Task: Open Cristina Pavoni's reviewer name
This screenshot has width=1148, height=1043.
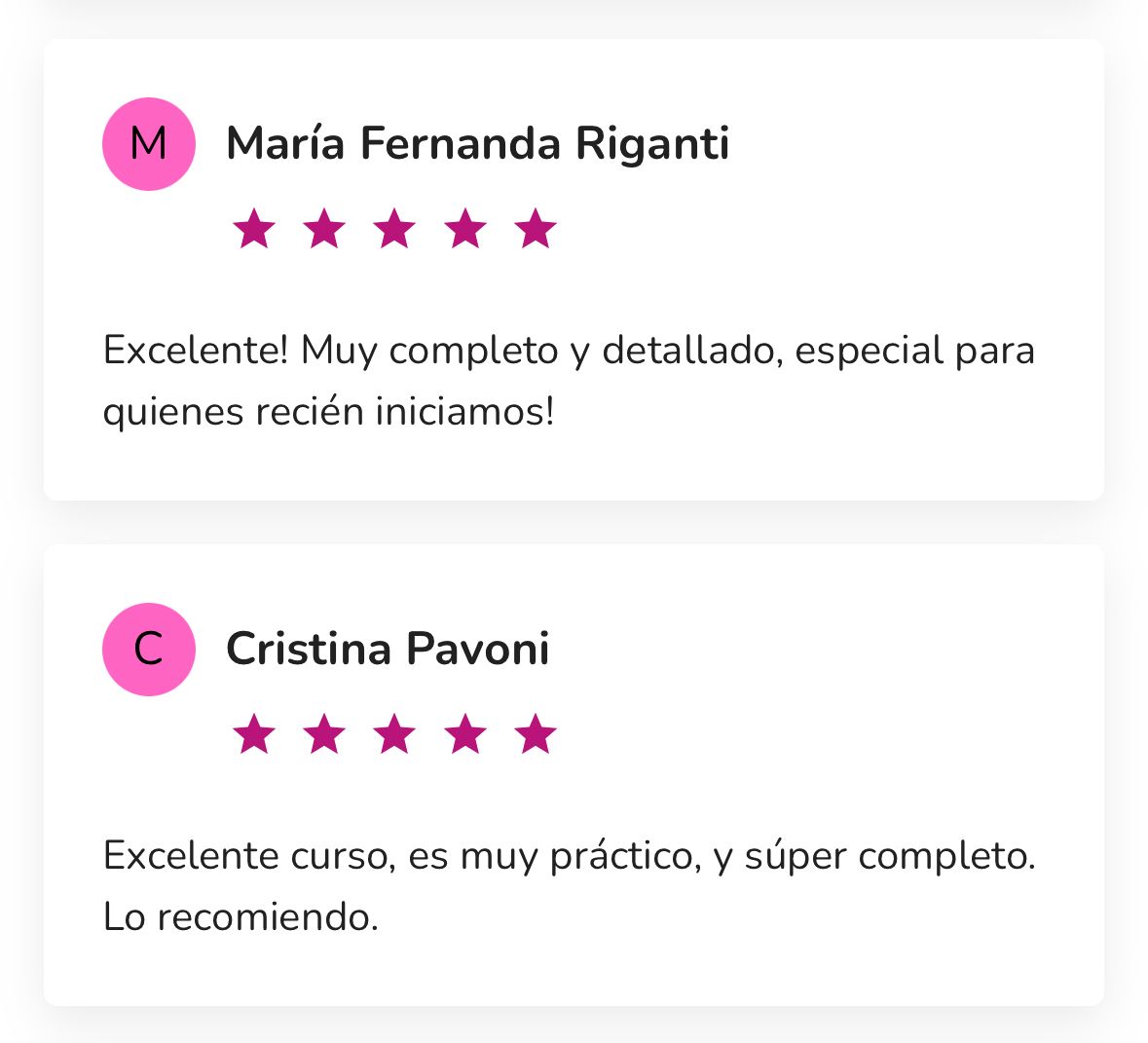Action: point(388,650)
